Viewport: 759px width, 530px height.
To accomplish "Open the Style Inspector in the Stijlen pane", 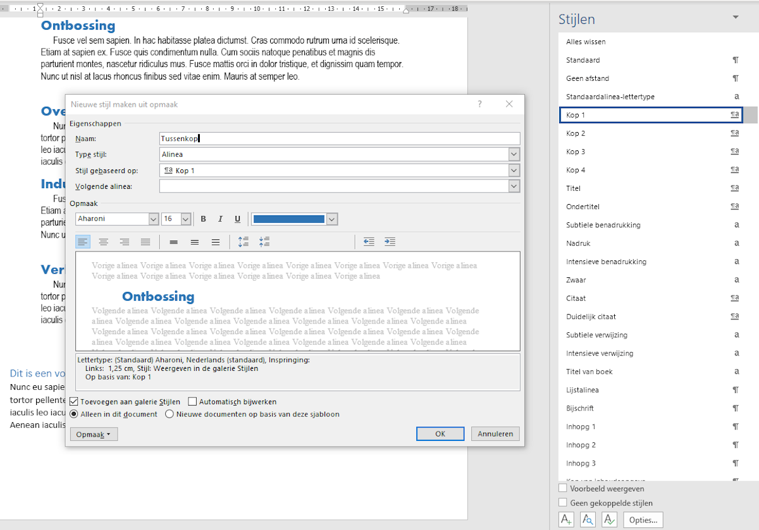I will point(588,519).
